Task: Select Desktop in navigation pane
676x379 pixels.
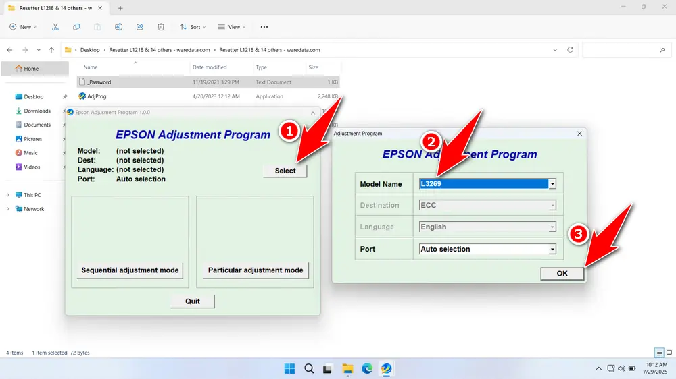Action: point(34,97)
